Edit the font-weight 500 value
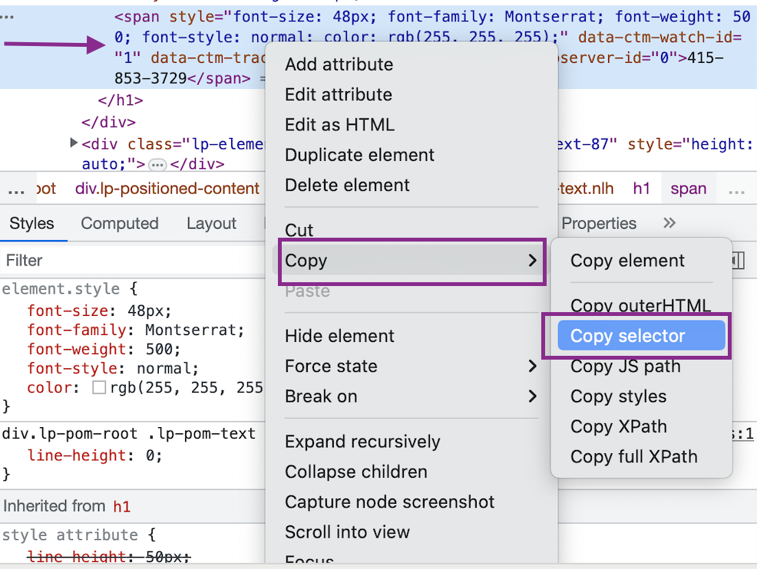The height and width of the screenshot is (569, 757). (x=159, y=349)
